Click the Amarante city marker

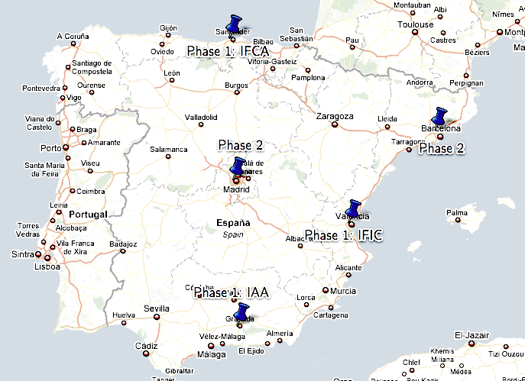pyautogui.click(x=84, y=143)
